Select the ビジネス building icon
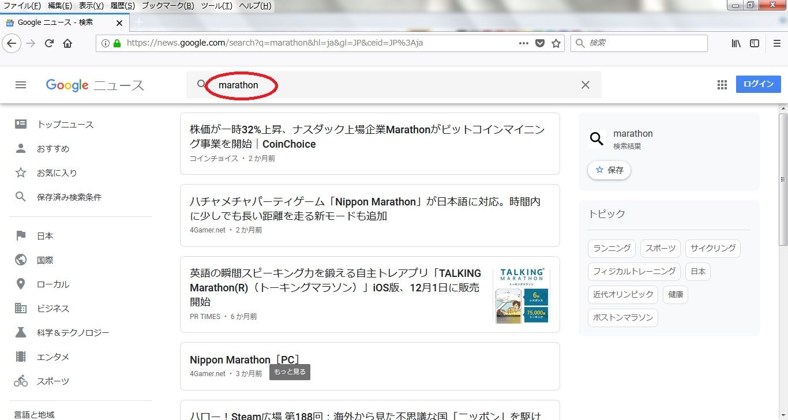The height and width of the screenshot is (420, 788). [x=21, y=308]
